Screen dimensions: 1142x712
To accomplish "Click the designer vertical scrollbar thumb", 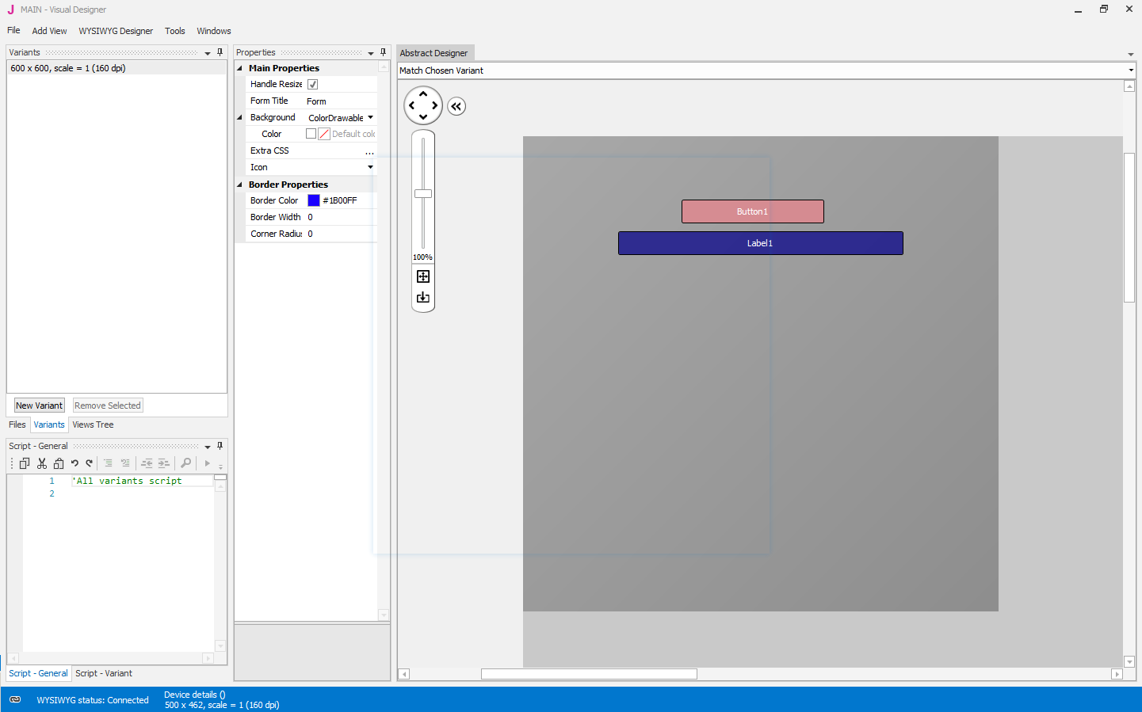I will tap(1129, 227).
